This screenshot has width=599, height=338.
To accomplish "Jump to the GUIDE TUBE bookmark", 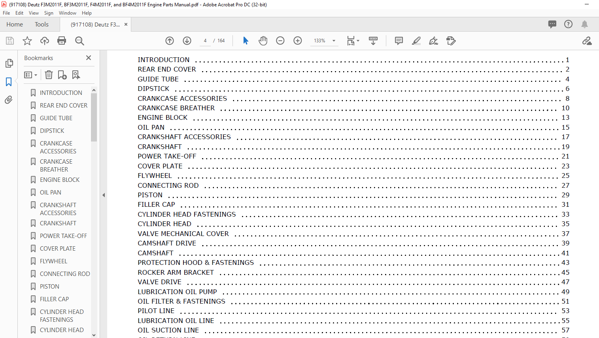I will click(56, 118).
